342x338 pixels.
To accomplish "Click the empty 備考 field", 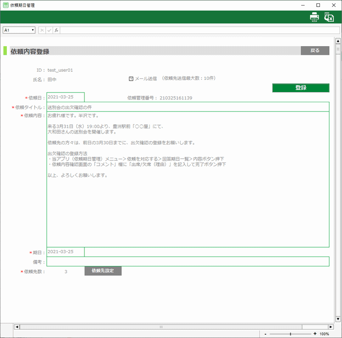I will (x=188, y=261).
